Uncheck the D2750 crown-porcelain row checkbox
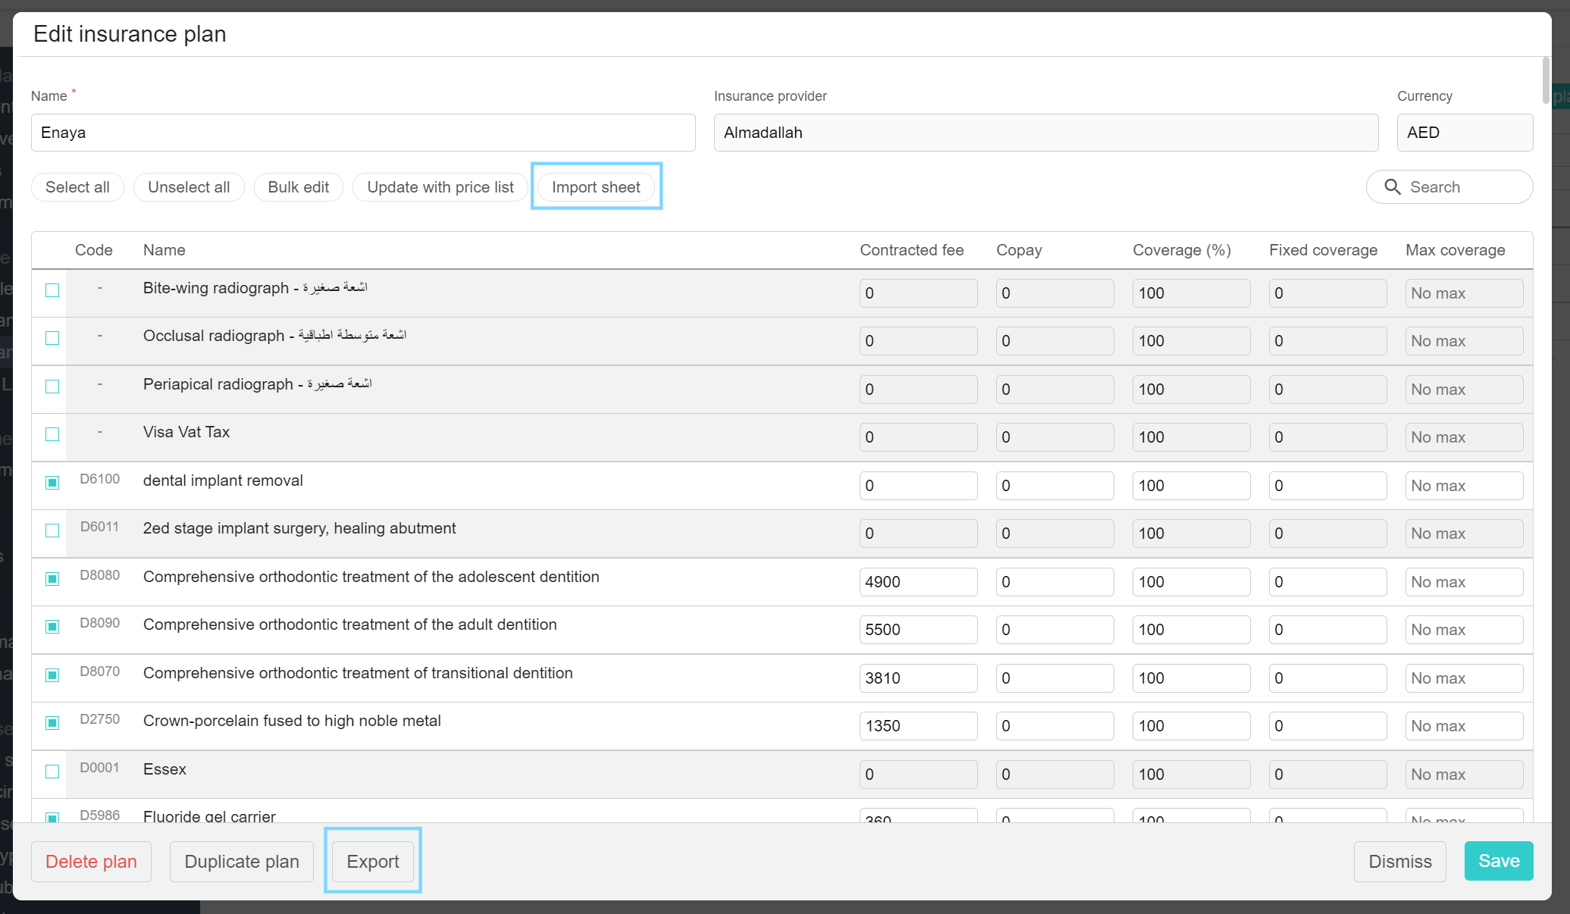The image size is (1570, 914). (52, 723)
